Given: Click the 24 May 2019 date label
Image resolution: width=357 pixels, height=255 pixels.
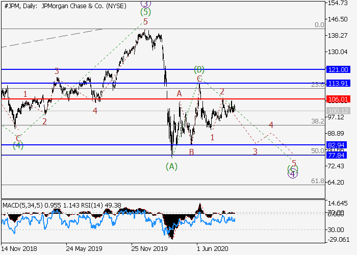Looking at the screenshot, I should pyautogui.click(x=84, y=249).
